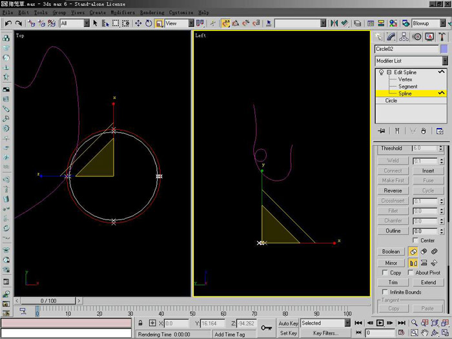Viewport: 452px width, 339px height.
Task: Open the Motion panel wheel icon
Action: click(x=416, y=37)
